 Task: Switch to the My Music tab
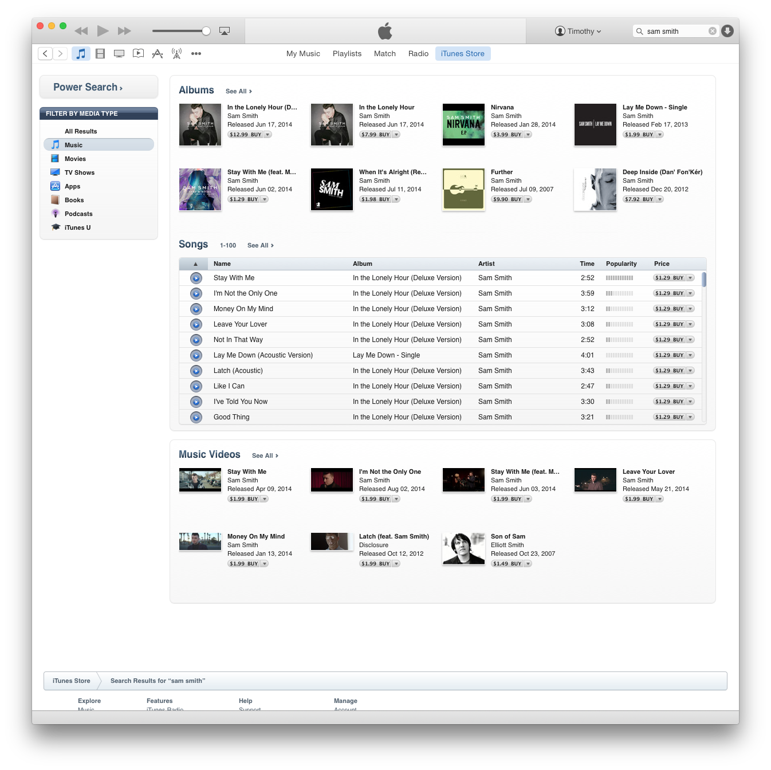303,53
